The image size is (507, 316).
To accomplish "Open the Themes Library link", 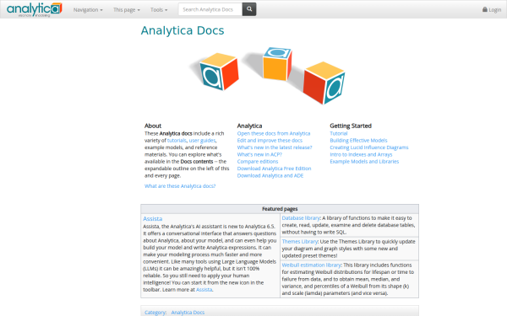I will 300,242.
